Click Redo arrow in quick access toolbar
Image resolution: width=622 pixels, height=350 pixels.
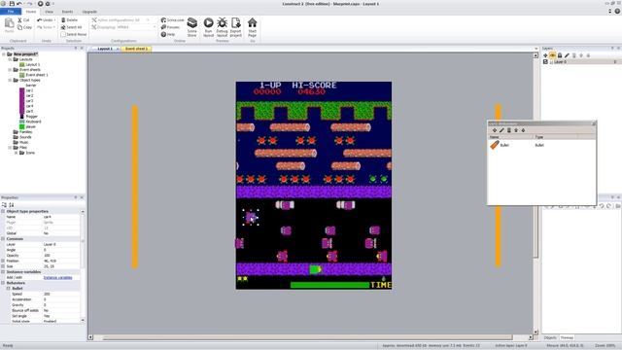click(29, 4)
